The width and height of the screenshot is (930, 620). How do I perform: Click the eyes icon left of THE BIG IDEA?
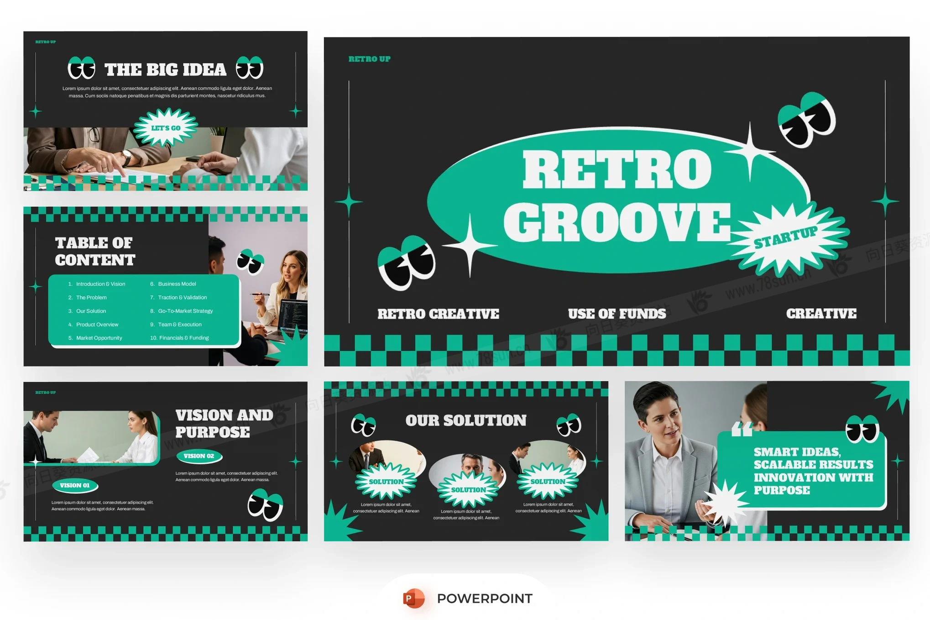[82, 68]
